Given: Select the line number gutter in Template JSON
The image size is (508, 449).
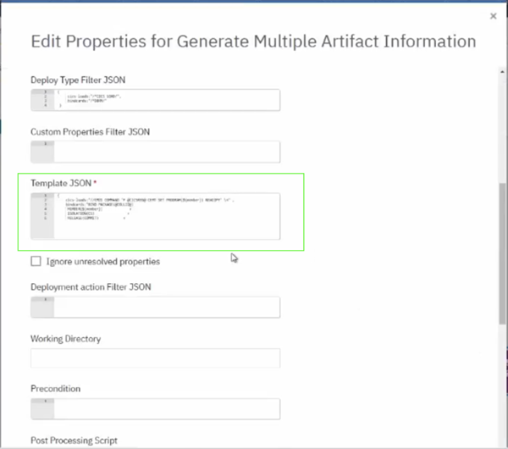Looking at the screenshot, I should tap(42, 215).
